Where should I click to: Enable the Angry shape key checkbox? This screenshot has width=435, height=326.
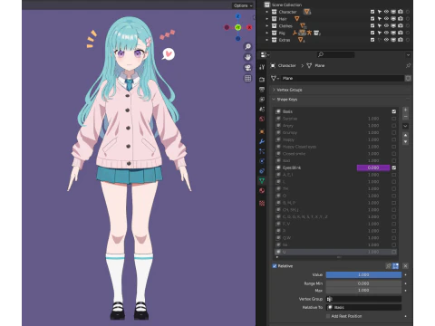[394, 126]
